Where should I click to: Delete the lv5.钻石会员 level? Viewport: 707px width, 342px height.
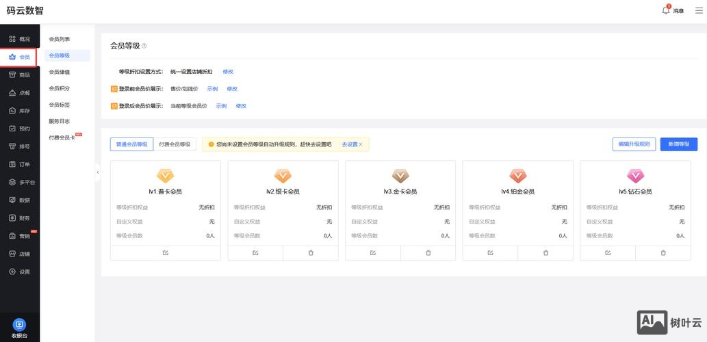[x=663, y=253]
